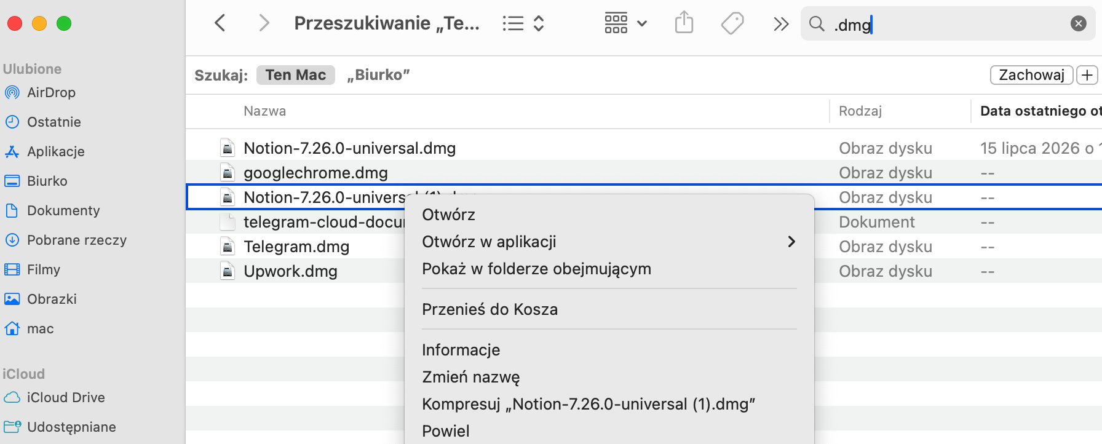Click the Tags toolbar icon

tap(732, 23)
